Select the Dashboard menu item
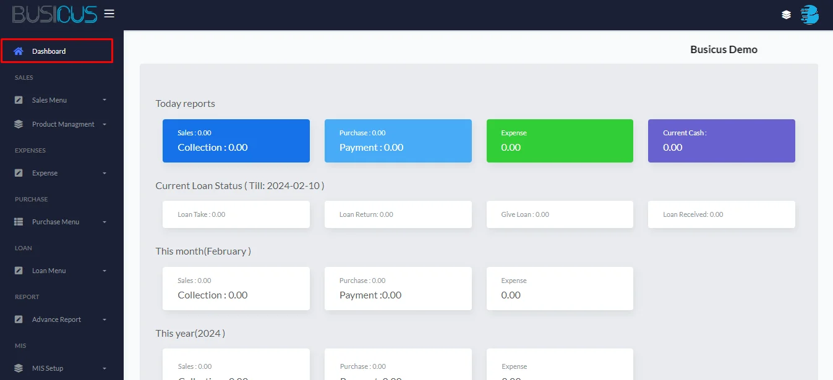 point(49,51)
